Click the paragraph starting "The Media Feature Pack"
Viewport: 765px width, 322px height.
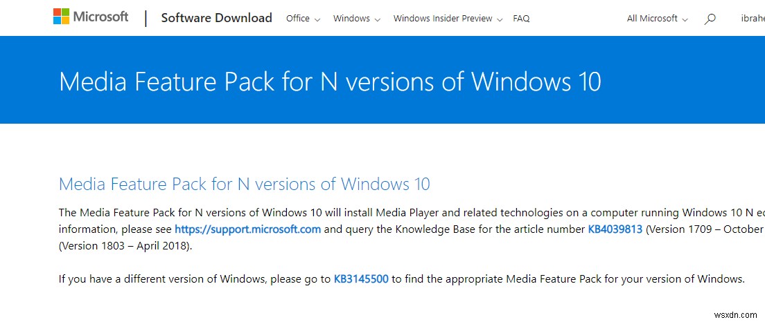346,212
